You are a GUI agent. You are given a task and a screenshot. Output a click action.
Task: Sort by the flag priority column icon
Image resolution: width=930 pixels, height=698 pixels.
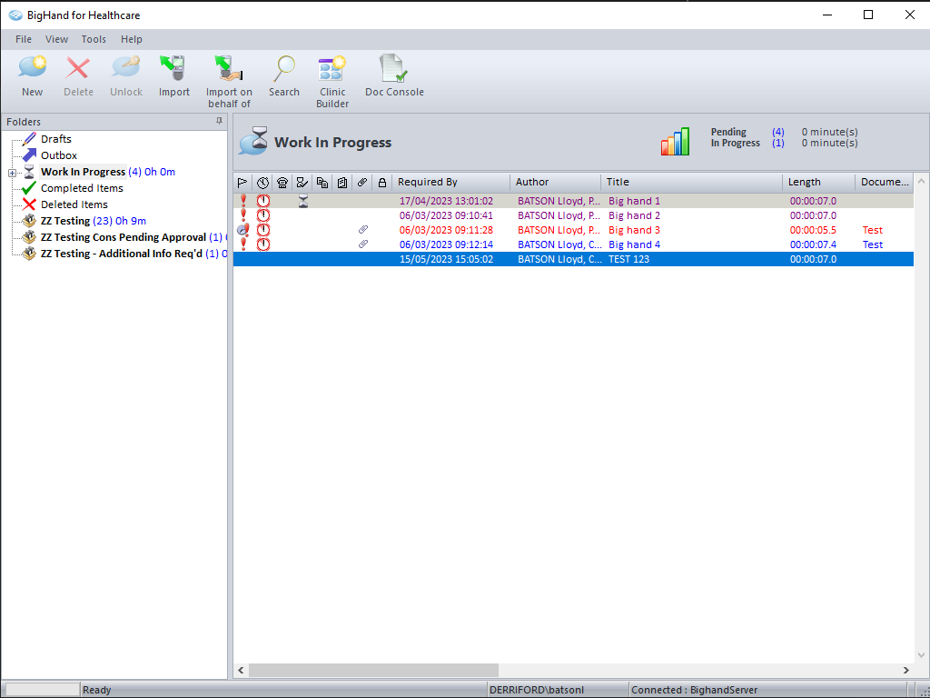242,182
